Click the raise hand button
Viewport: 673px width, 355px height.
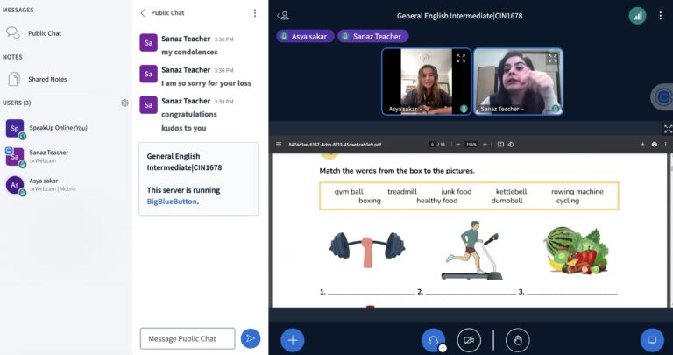pos(518,339)
